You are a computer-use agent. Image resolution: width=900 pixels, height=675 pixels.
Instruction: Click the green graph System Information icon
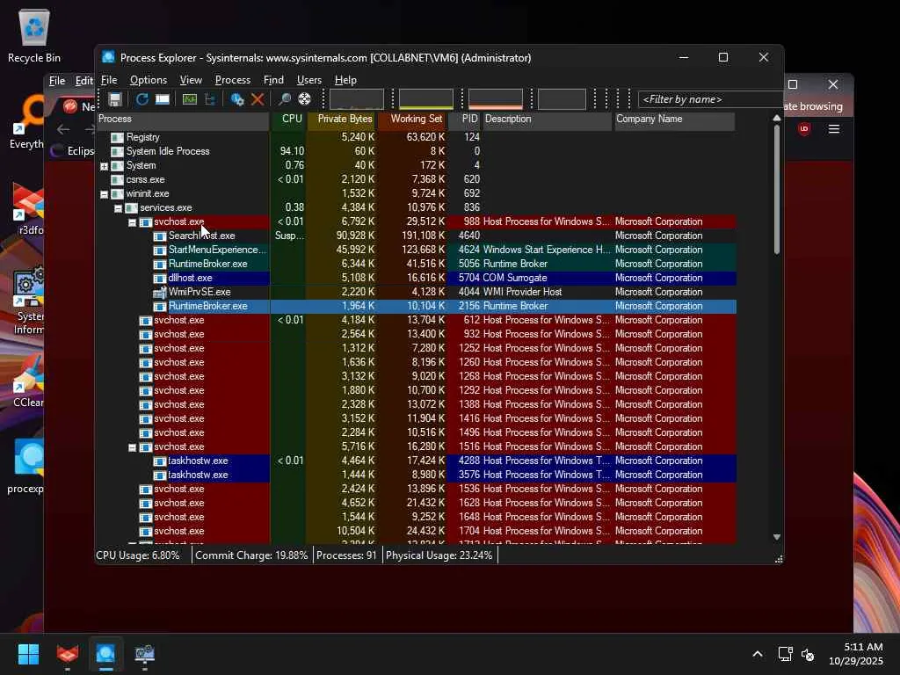click(x=190, y=99)
